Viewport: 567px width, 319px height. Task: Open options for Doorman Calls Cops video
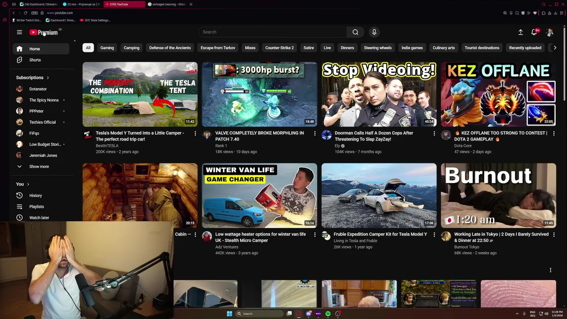pos(434,133)
